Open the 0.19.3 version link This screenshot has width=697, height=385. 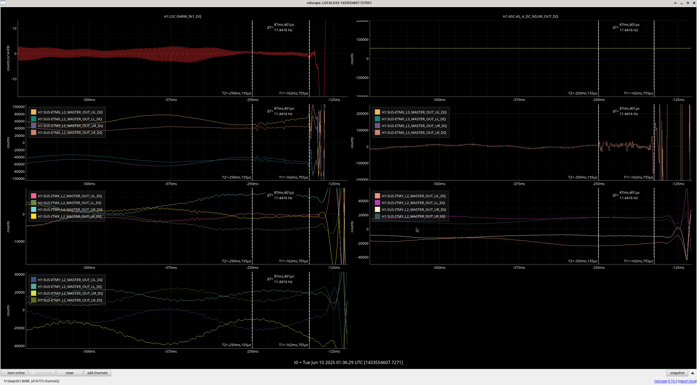[672, 381]
